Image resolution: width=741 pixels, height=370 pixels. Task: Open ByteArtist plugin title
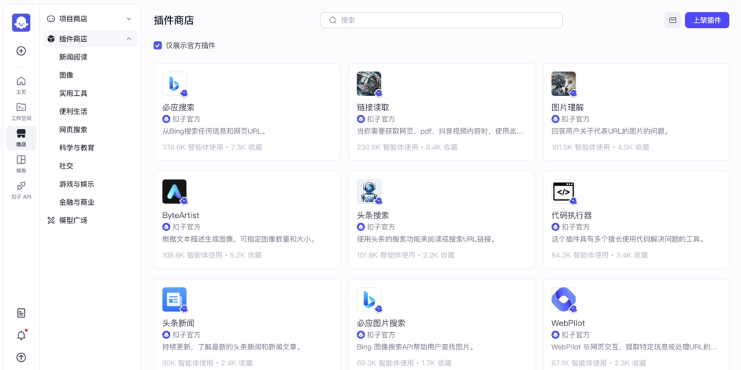click(180, 215)
